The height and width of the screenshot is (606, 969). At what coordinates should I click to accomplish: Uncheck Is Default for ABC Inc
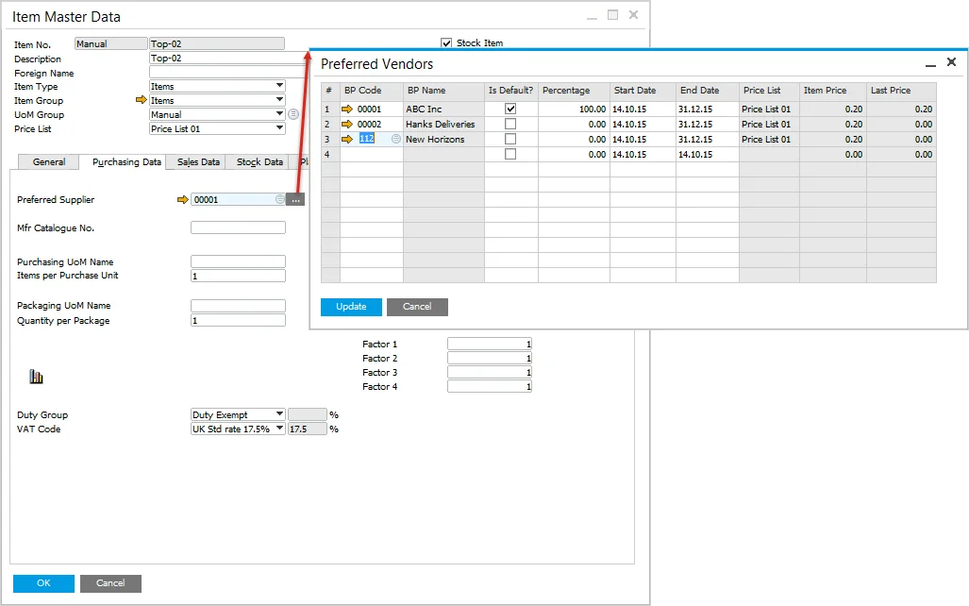pos(510,109)
